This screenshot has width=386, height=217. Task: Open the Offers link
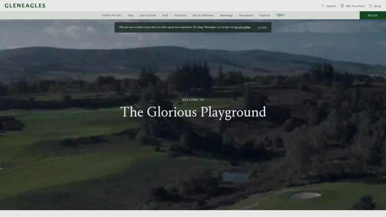[x=280, y=15]
